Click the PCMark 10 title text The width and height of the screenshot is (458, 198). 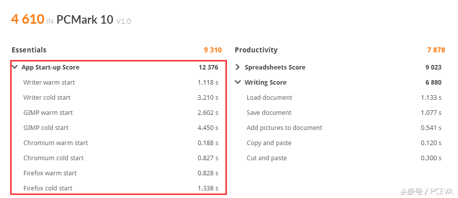[x=85, y=20]
